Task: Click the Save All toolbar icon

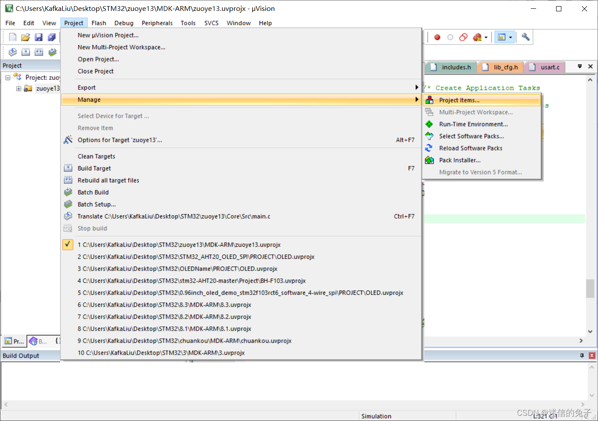Action: (52, 37)
